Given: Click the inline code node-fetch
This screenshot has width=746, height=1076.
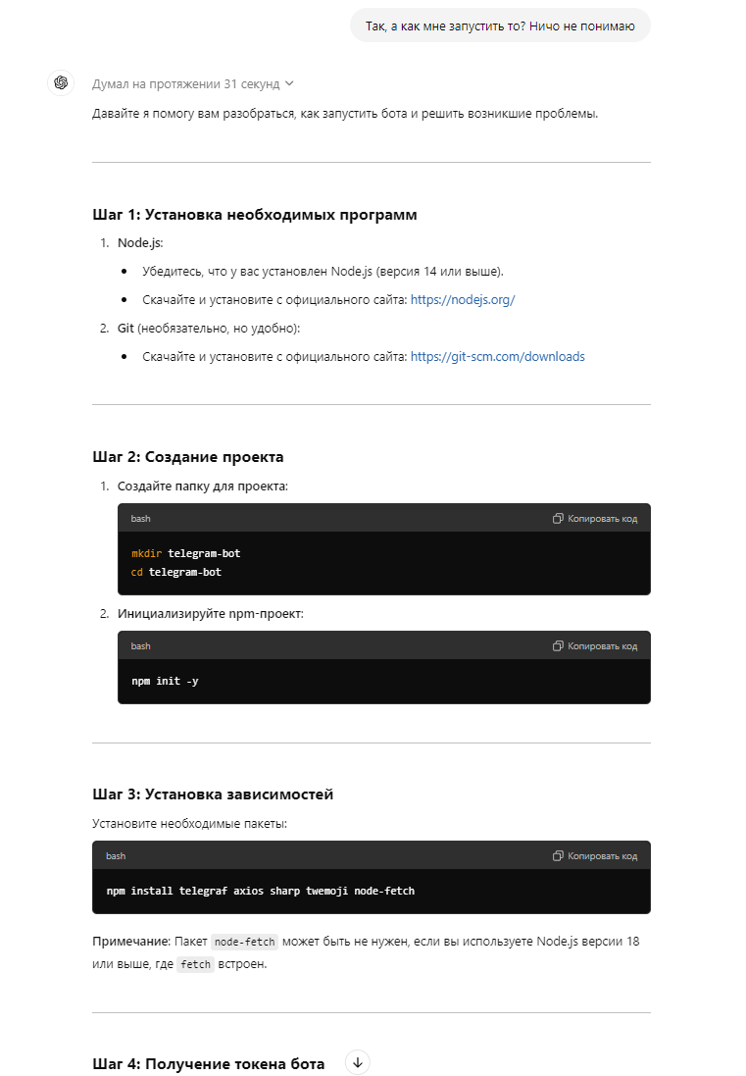Looking at the screenshot, I should (244, 941).
